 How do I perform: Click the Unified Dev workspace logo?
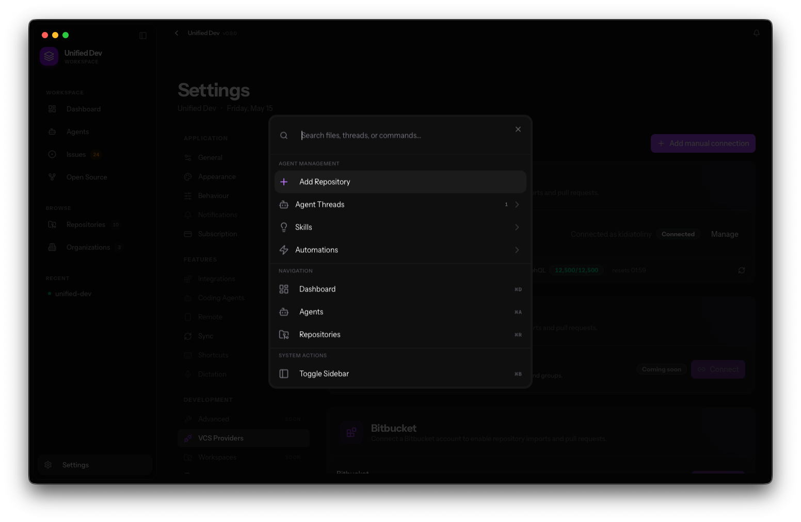49,56
